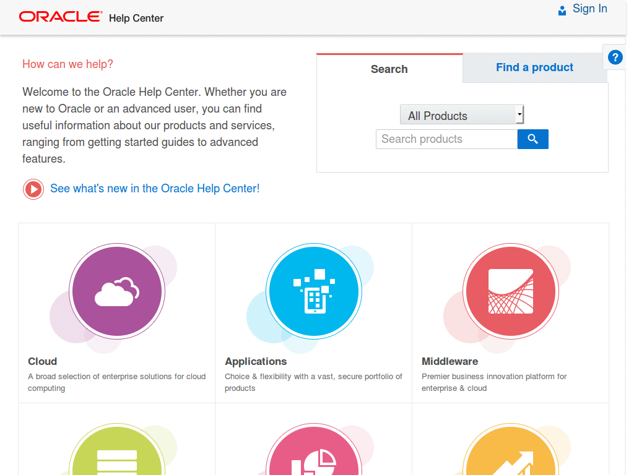Image resolution: width=634 pixels, height=475 pixels.
Task: Click the Oracle logo
Action: 60,17
